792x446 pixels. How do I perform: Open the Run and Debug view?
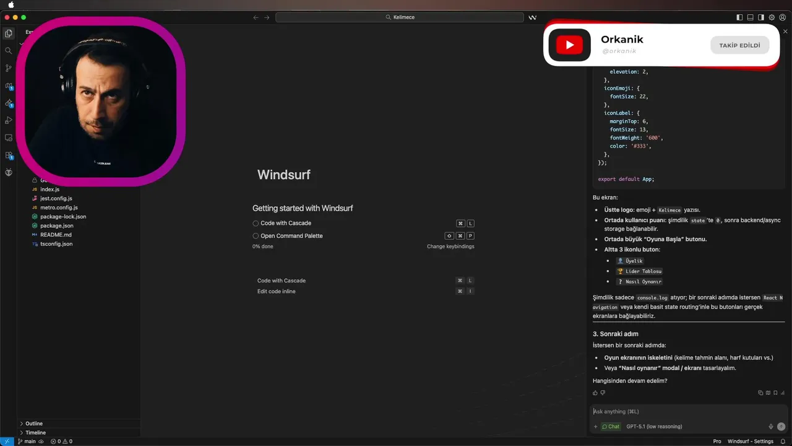[9, 120]
